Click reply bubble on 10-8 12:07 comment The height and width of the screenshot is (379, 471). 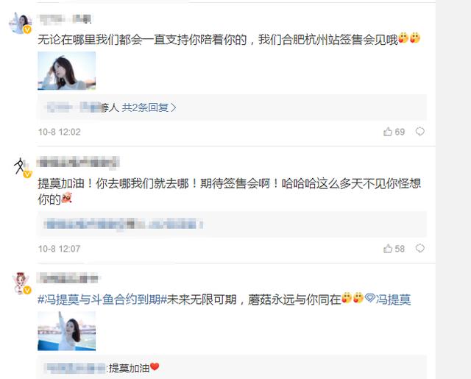coord(420,248)
